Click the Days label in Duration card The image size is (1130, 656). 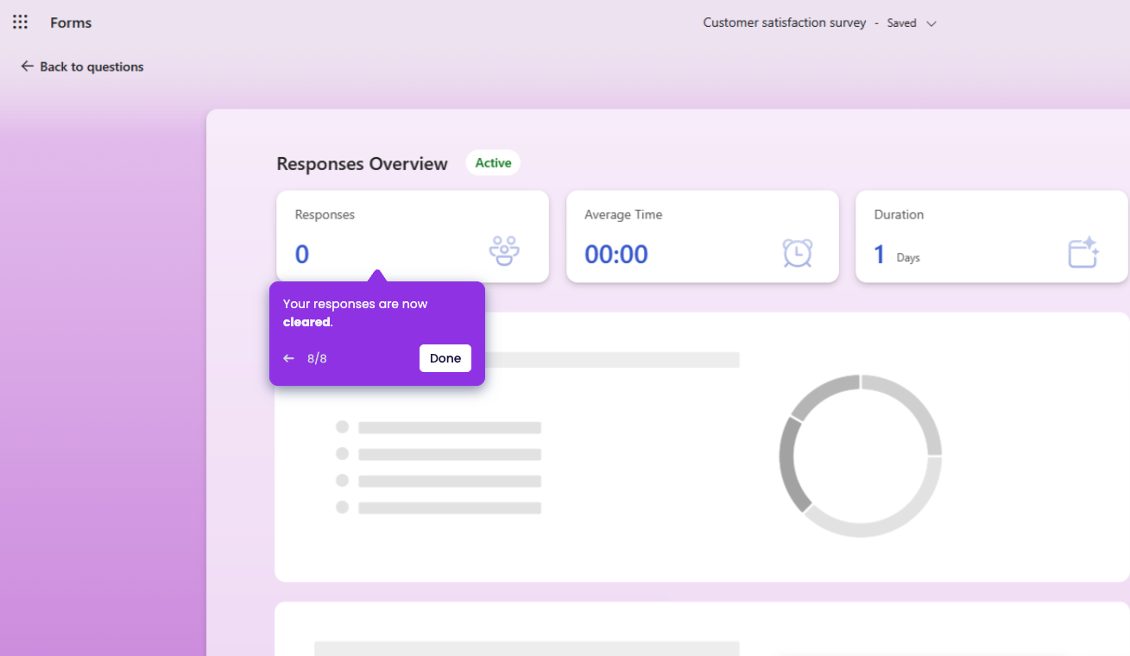(x=908, y=258)
